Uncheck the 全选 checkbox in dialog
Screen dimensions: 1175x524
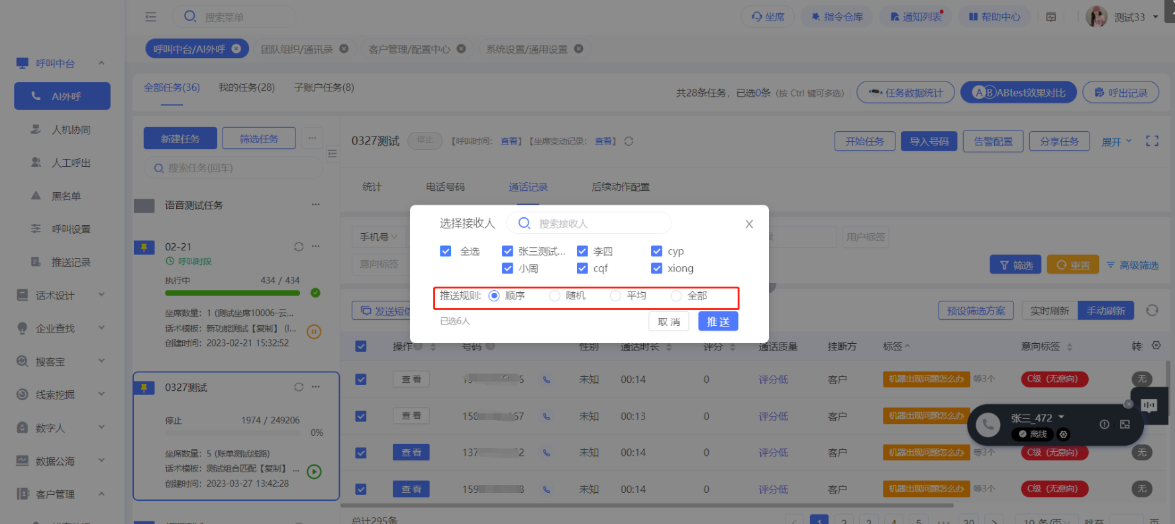point(446,252)
